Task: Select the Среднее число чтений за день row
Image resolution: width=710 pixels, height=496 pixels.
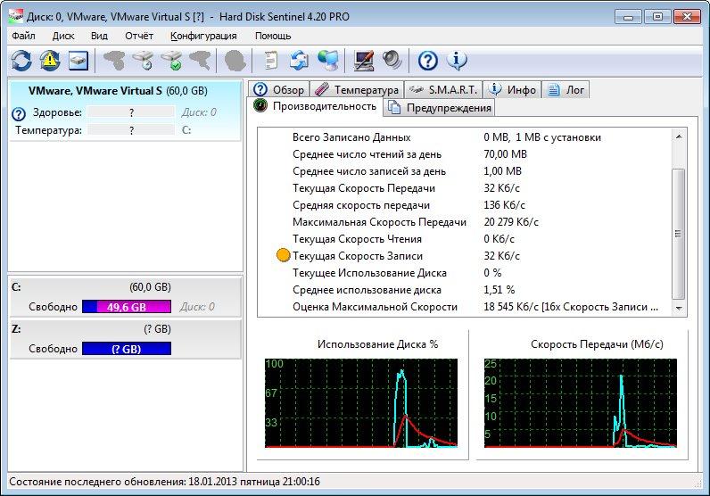Action: [x=466, y=154]
